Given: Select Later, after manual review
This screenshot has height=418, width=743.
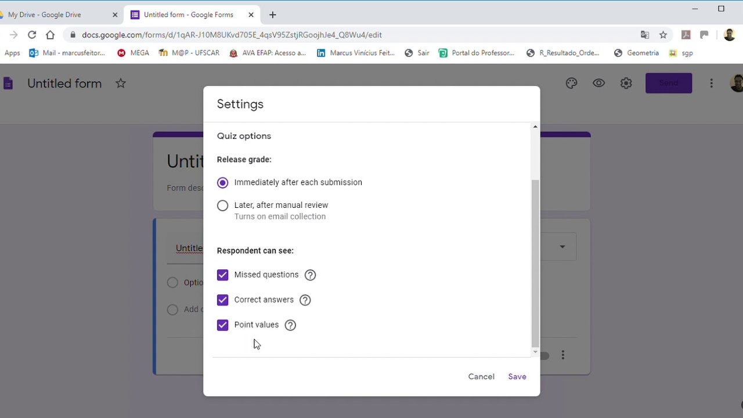Looking at the screenshot, I should click(x=223, y=206).
